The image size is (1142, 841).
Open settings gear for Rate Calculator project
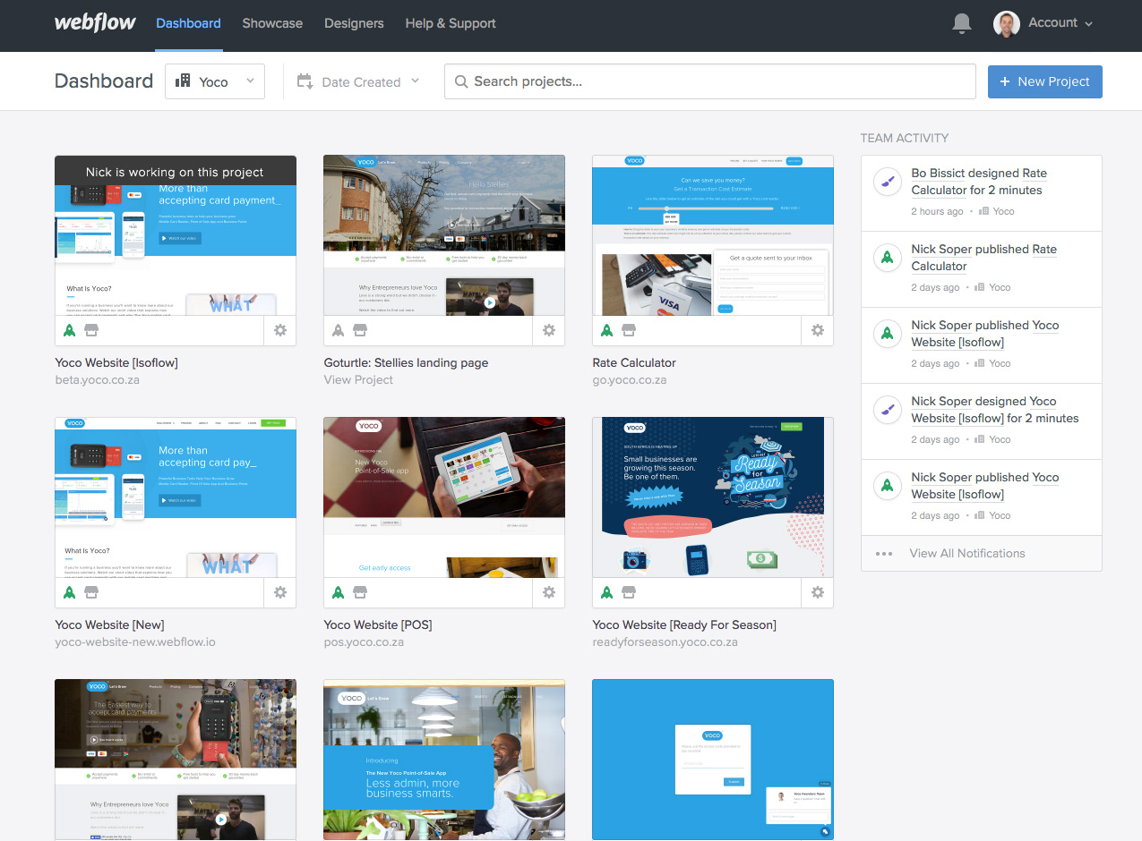point(818,330)
